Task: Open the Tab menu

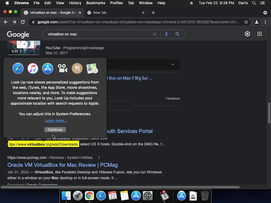Action: pos(131,3)
